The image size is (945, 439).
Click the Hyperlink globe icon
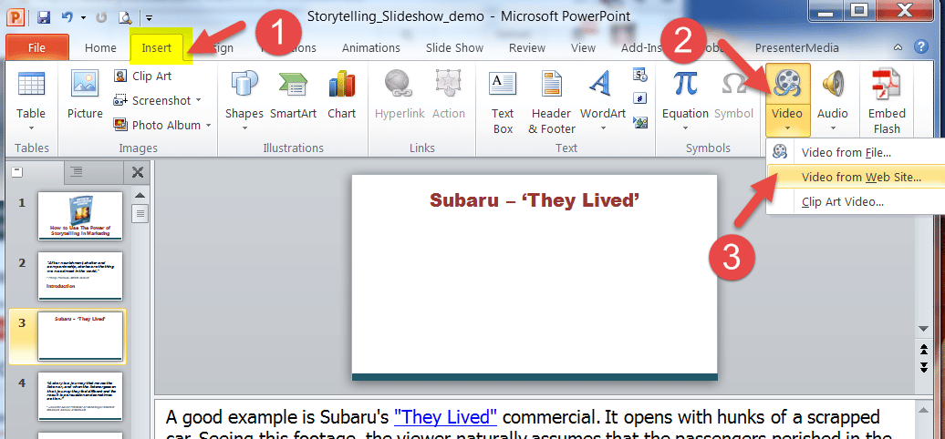[399, 84]
